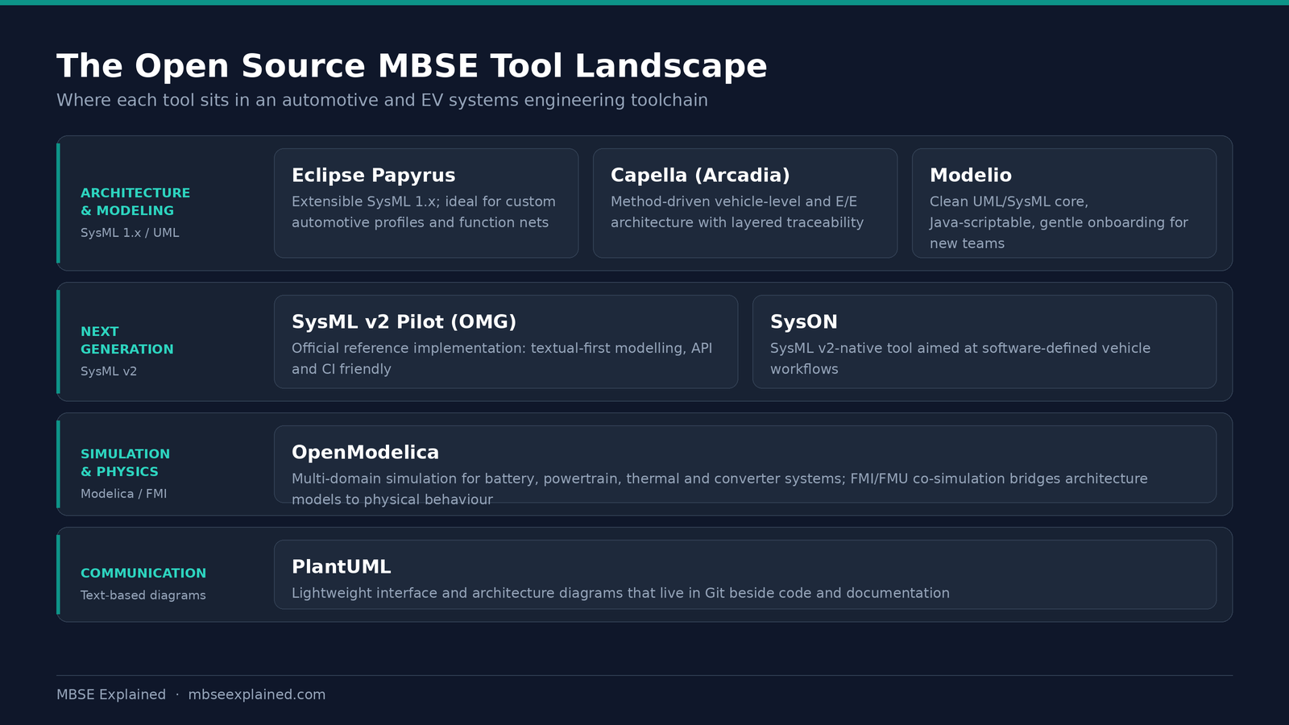Click the 'Simulation & Physics' category label
The height and width of the screenshot is (725, 1289).
tap(125, 462)
